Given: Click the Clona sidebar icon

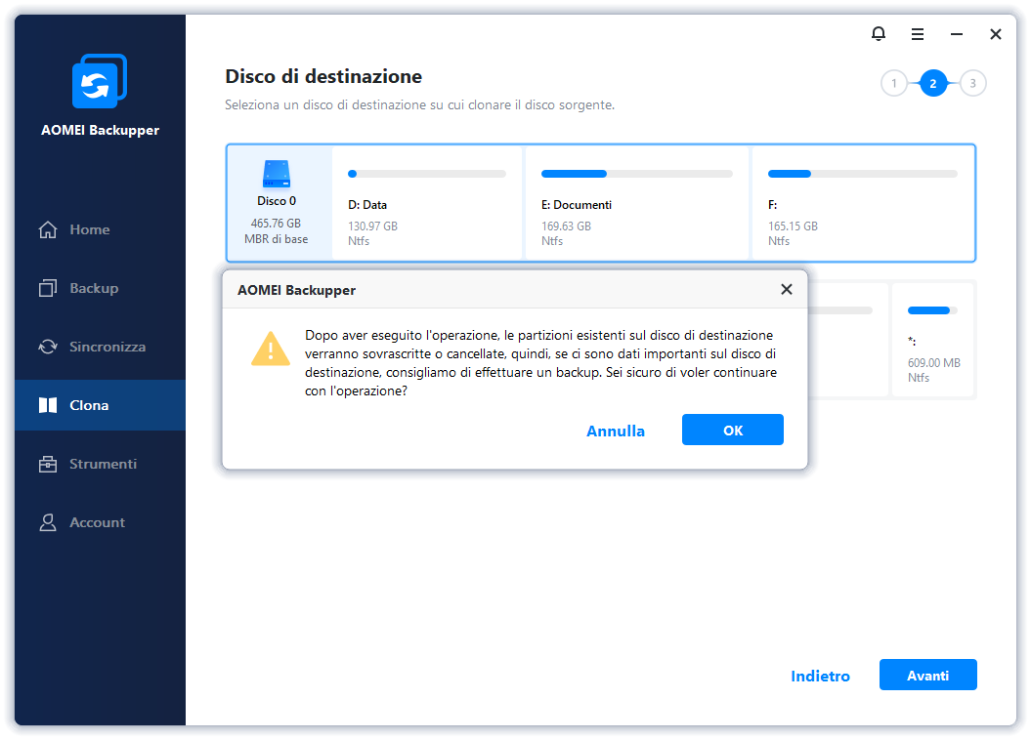Looking at the screenshot, I should 48,405.
